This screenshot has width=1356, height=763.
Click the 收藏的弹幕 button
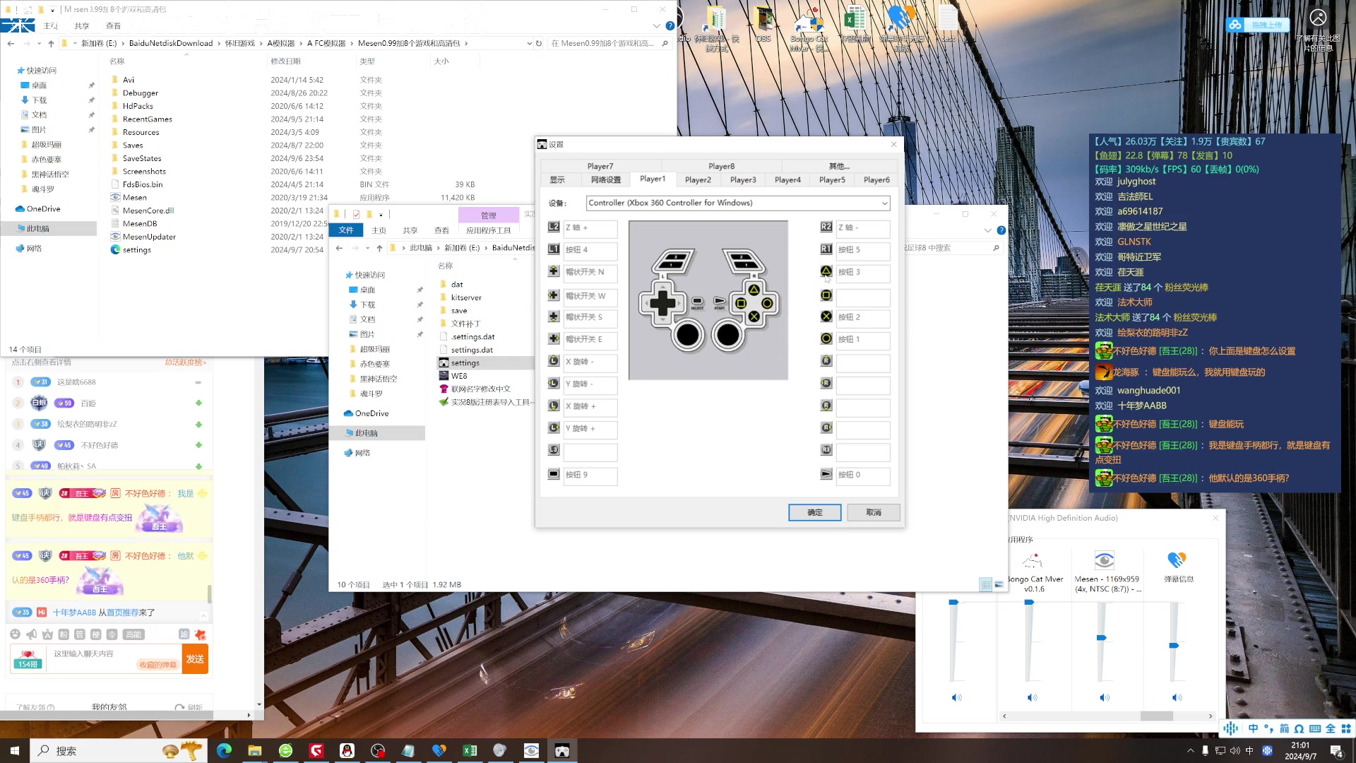(x=158, y=665)
